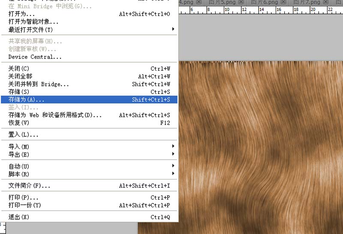Choose 打印(P)... menu item

89,198
